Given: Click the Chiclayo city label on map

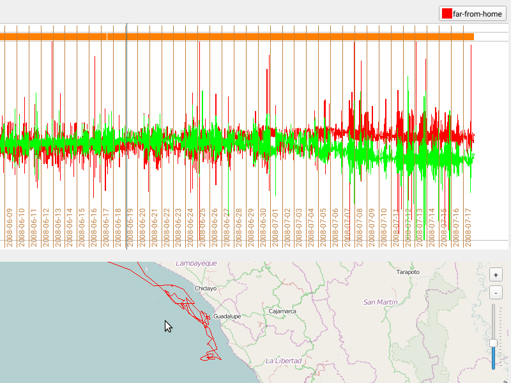Looking at the screenshot, I should 205,289.
